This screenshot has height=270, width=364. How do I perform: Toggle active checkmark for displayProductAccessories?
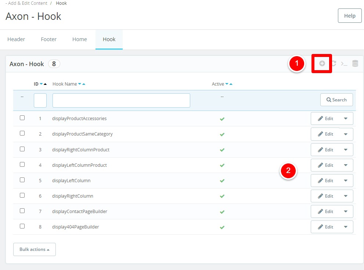(x=222, y=119)
